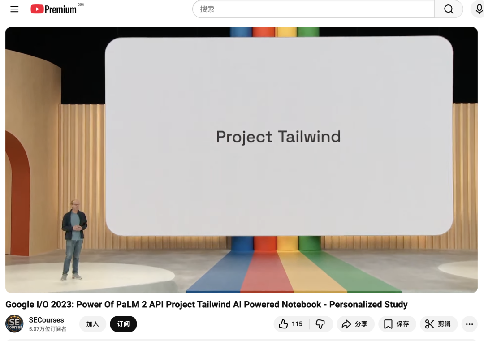
Task: Dislike the video with thumbs-down
Action: click(x=321, y=324)
